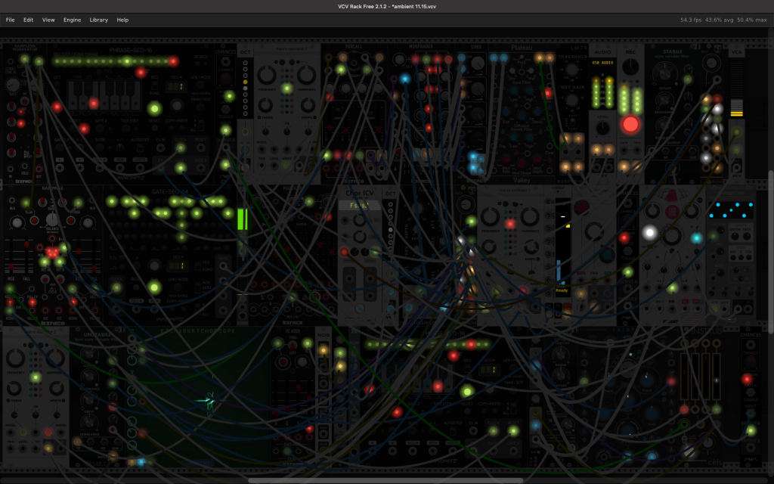
Task: Click the red last-step LED on PHRASE-SEQ-16
Action: (x=173, y=61)
